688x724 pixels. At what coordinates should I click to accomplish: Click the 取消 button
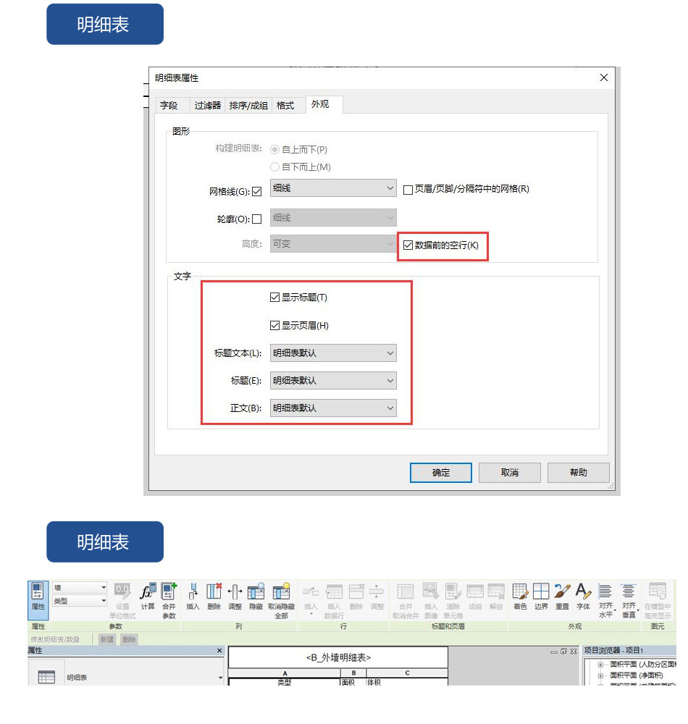(x=510, y=473)
